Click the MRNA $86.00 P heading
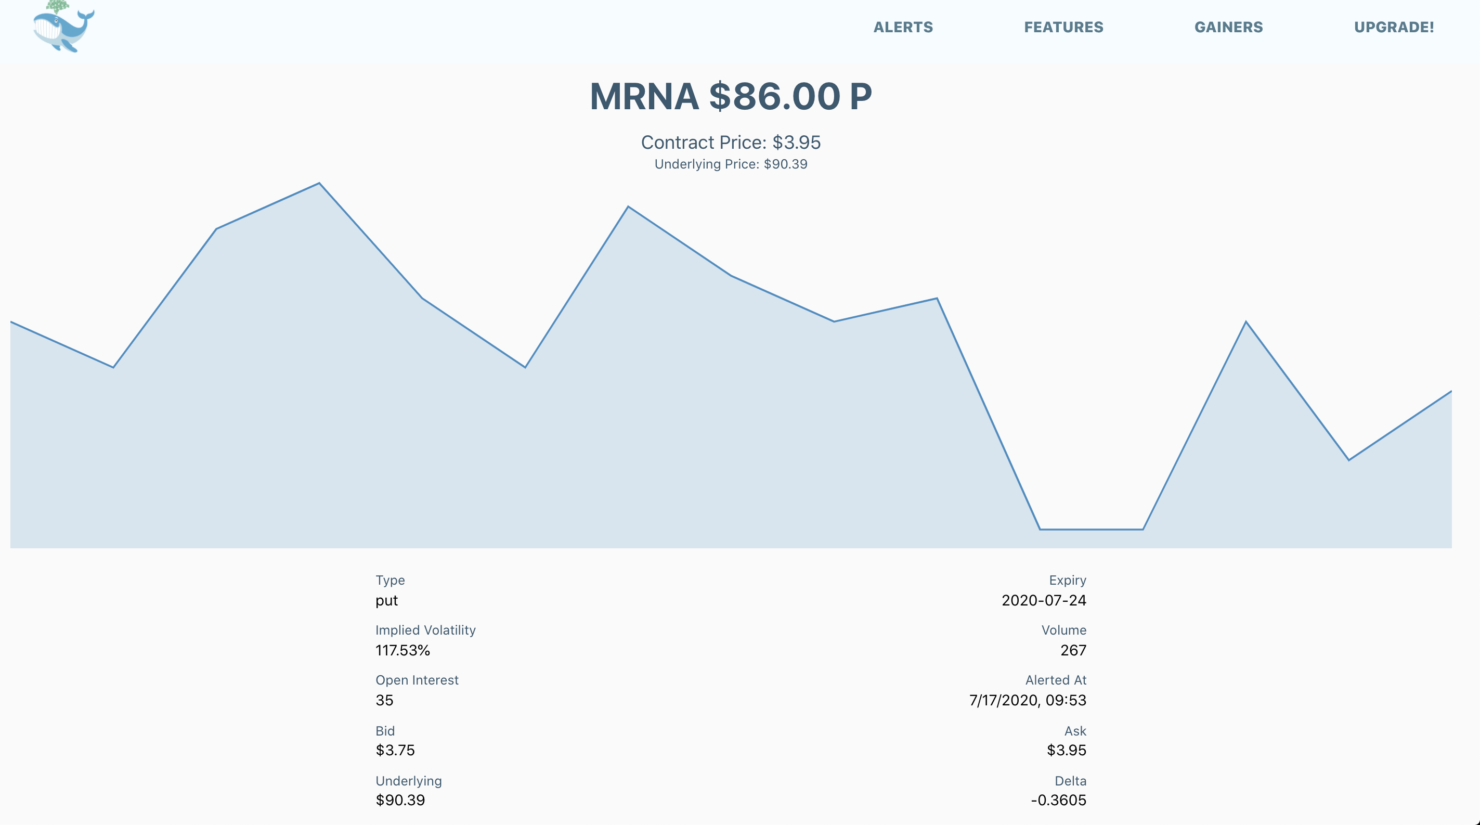This screenshot has width=1480, height=825. [x=730, y=96]
